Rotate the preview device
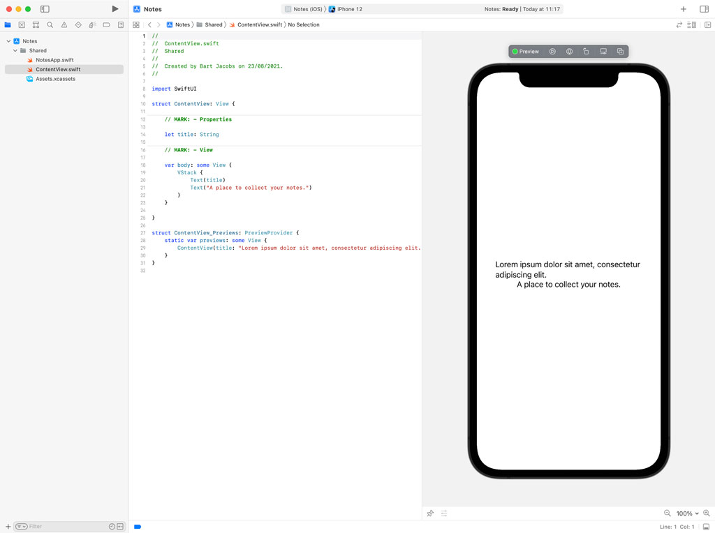The width and height of the screenshot is (715, 533). [x=586, y=52]
